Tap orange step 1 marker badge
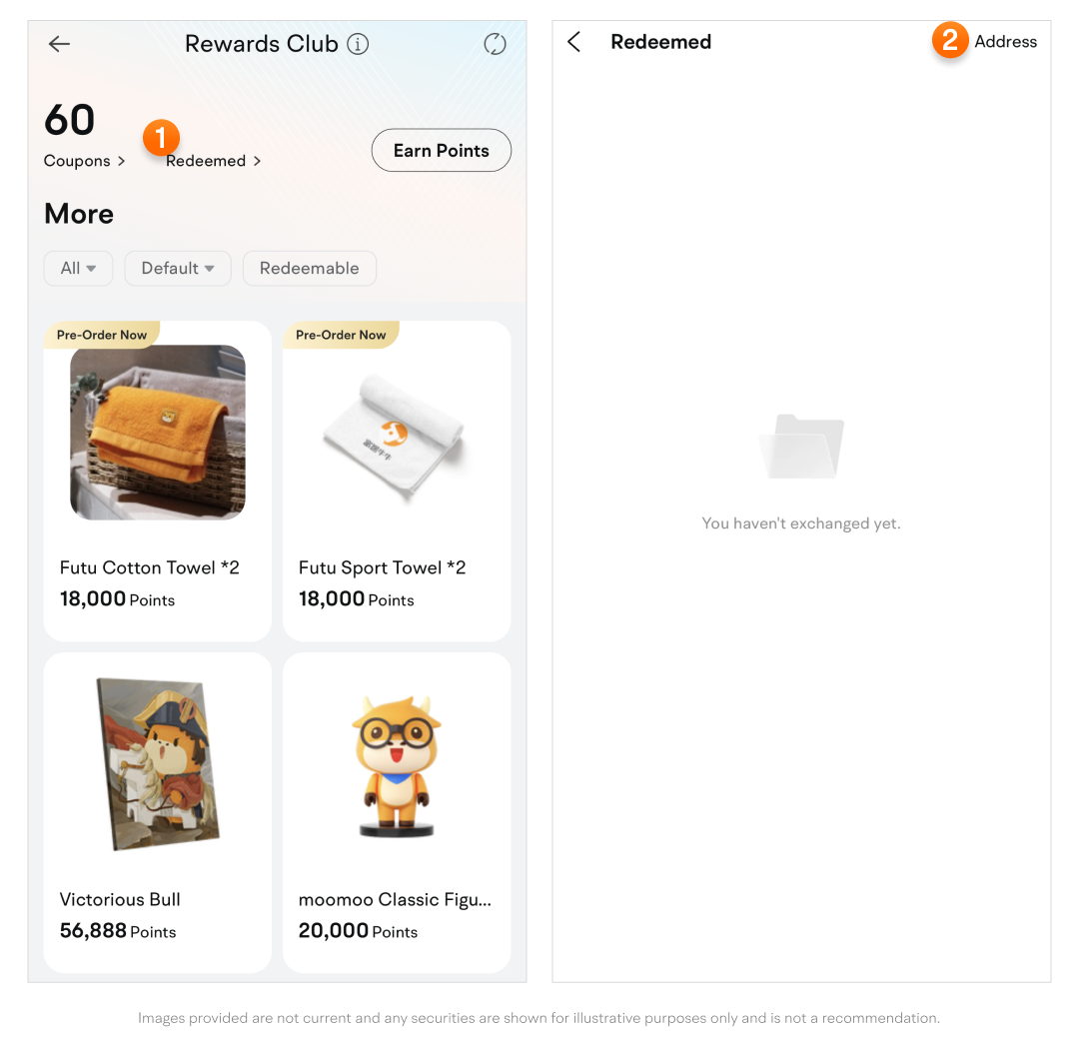This screenshot has height=1048, width=1079. coord(161,138)
